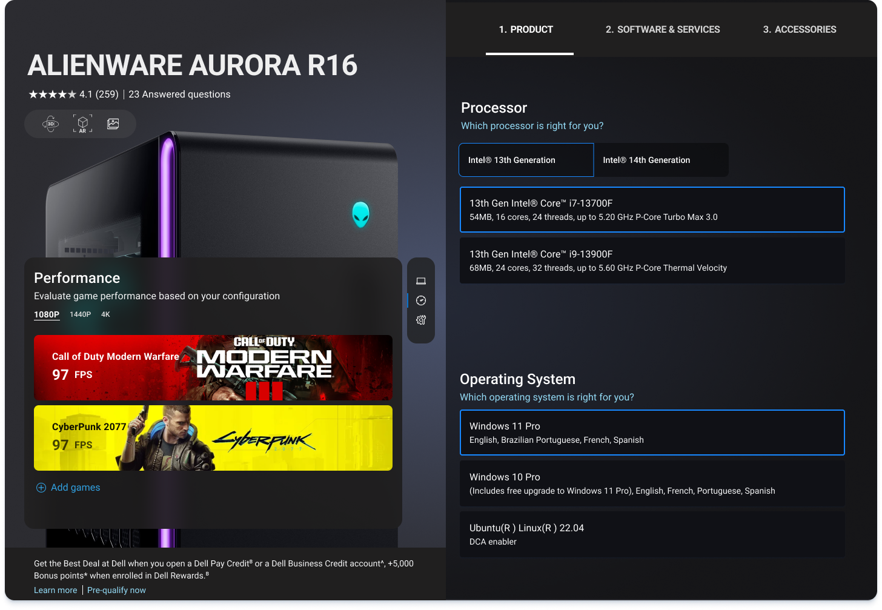882x610 pixels.
Task: Click the Learn more link
Action: pyautogui.click(x=56, y=590)
